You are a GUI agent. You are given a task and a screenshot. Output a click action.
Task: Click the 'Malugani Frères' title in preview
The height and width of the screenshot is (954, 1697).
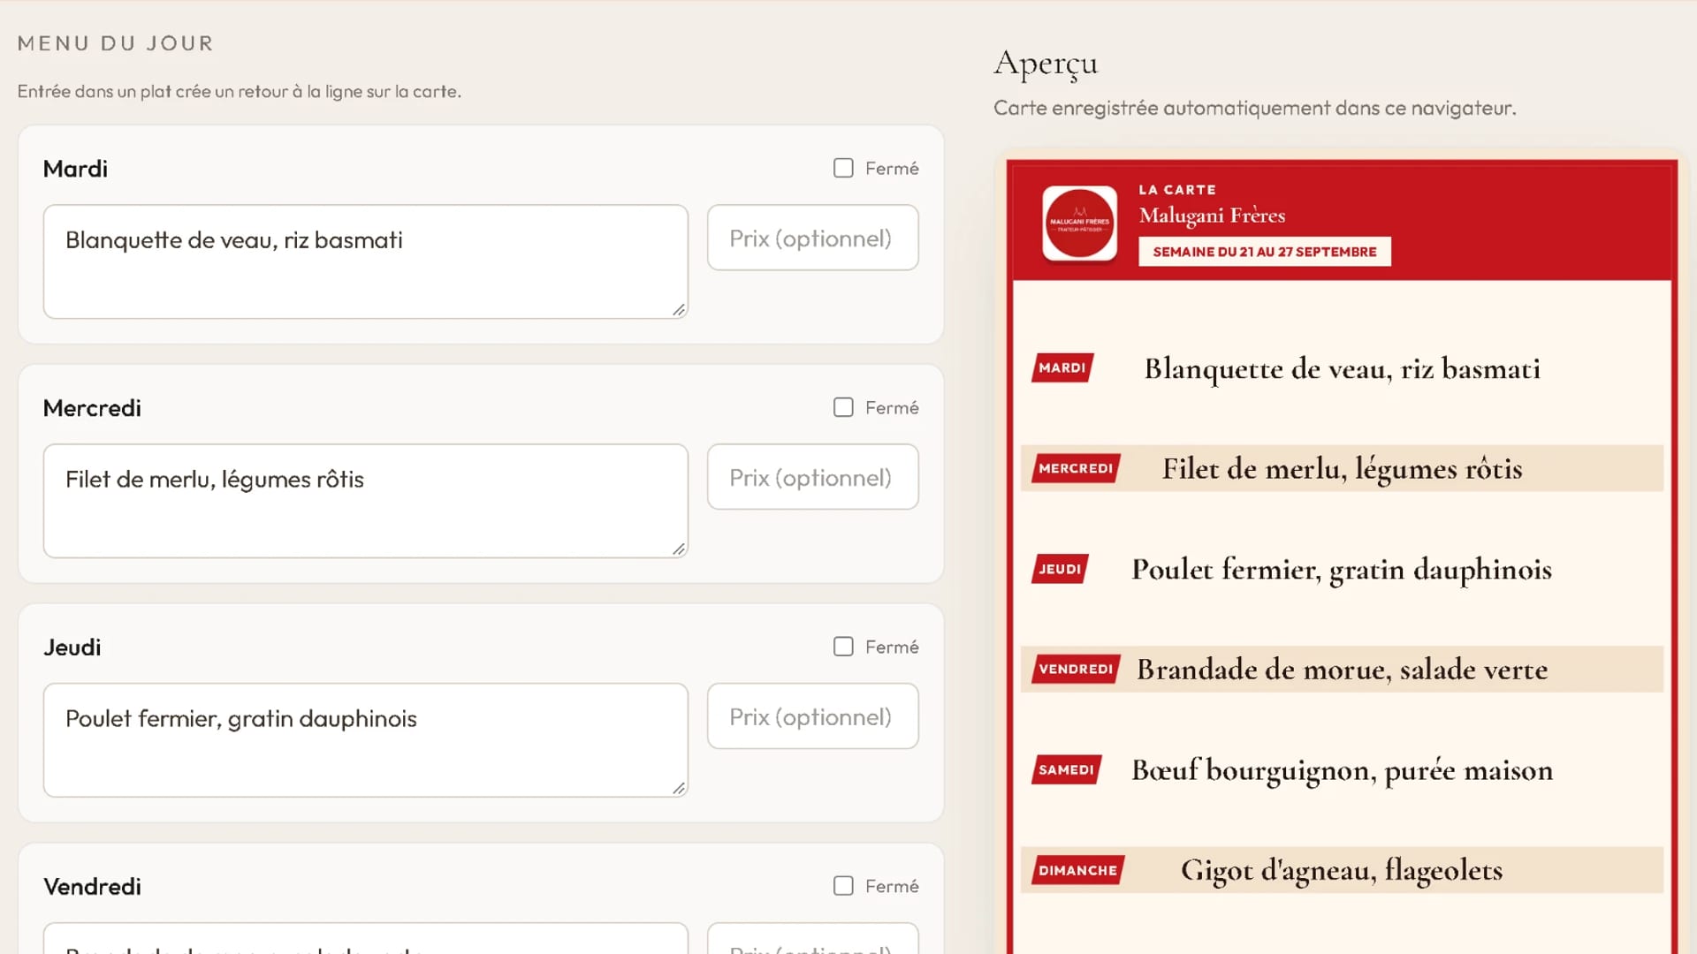pyautogui.click(x=1212, y=216)
